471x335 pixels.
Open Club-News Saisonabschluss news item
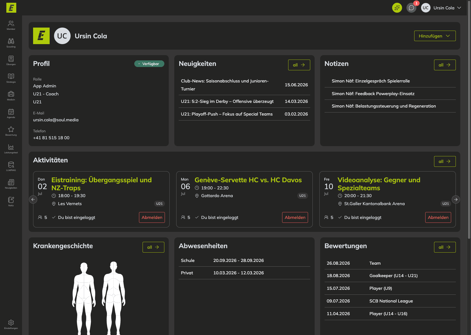(244, 85)
